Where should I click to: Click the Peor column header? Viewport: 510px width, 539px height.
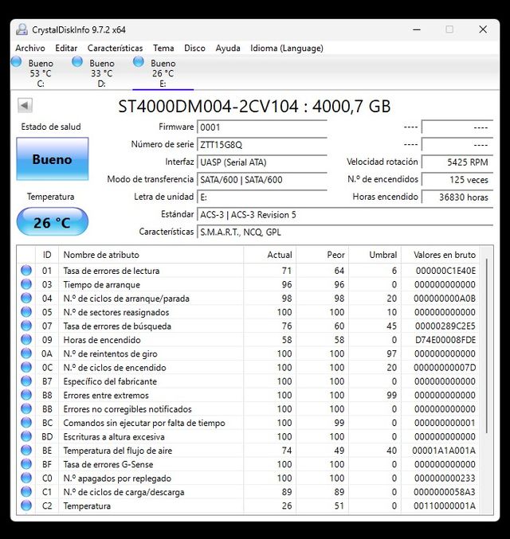(323, 255)
